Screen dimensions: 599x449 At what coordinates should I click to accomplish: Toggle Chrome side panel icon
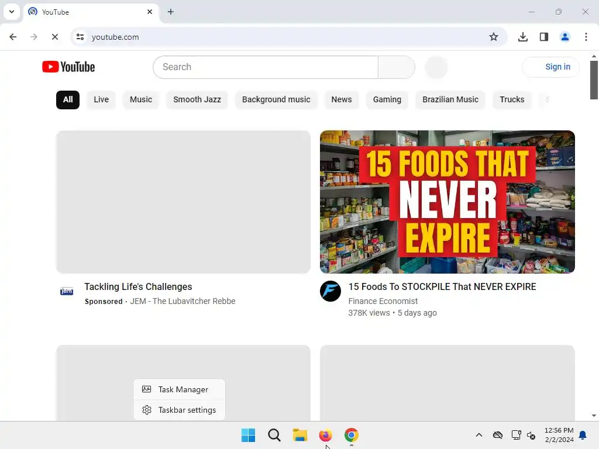[x=544, y=37]
